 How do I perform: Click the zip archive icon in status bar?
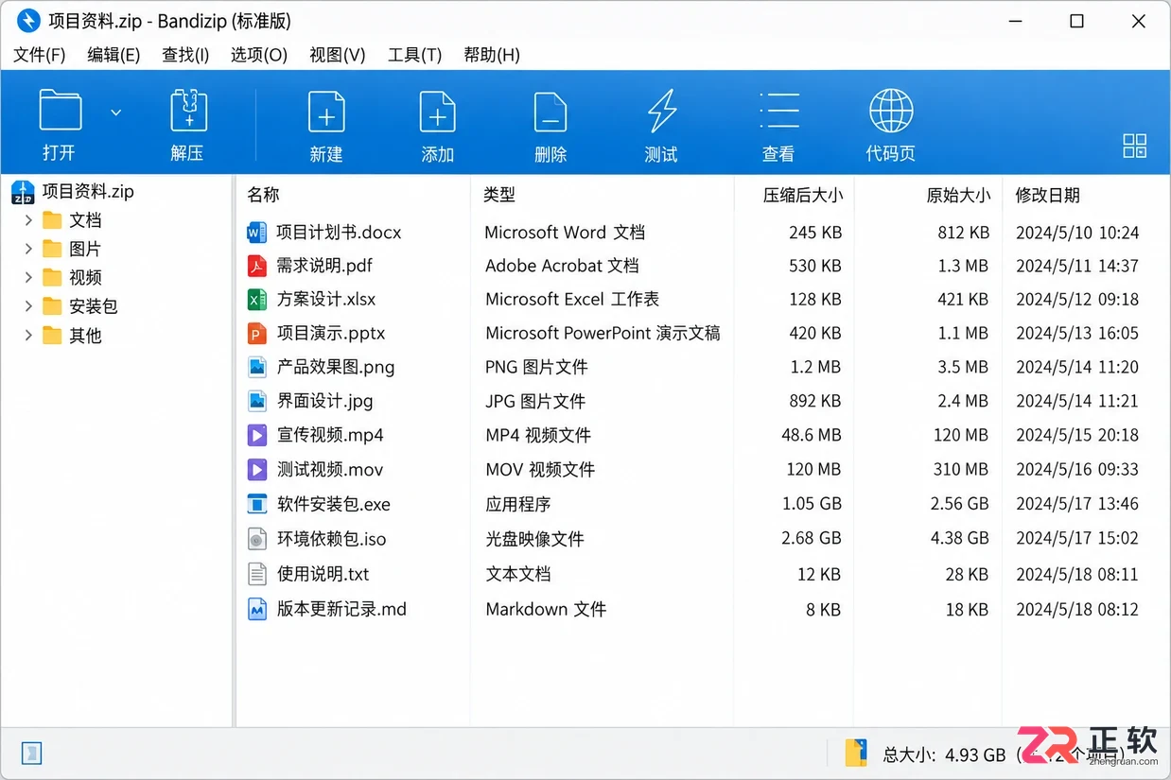click(856, 753)
